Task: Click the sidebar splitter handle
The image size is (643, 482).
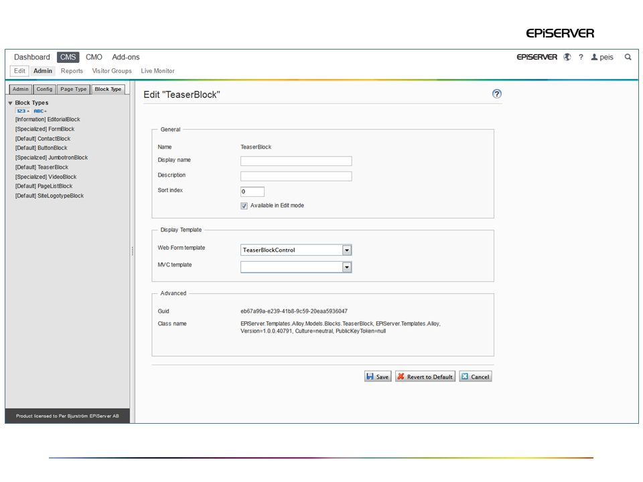Action: pyautogui.click(x=133, y=251)
